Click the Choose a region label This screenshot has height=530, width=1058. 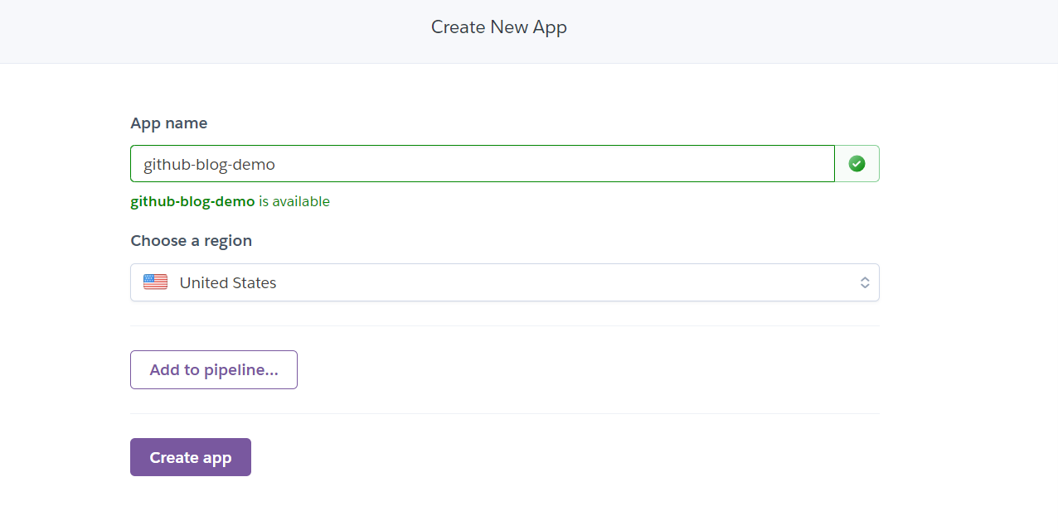coord(192,241)
